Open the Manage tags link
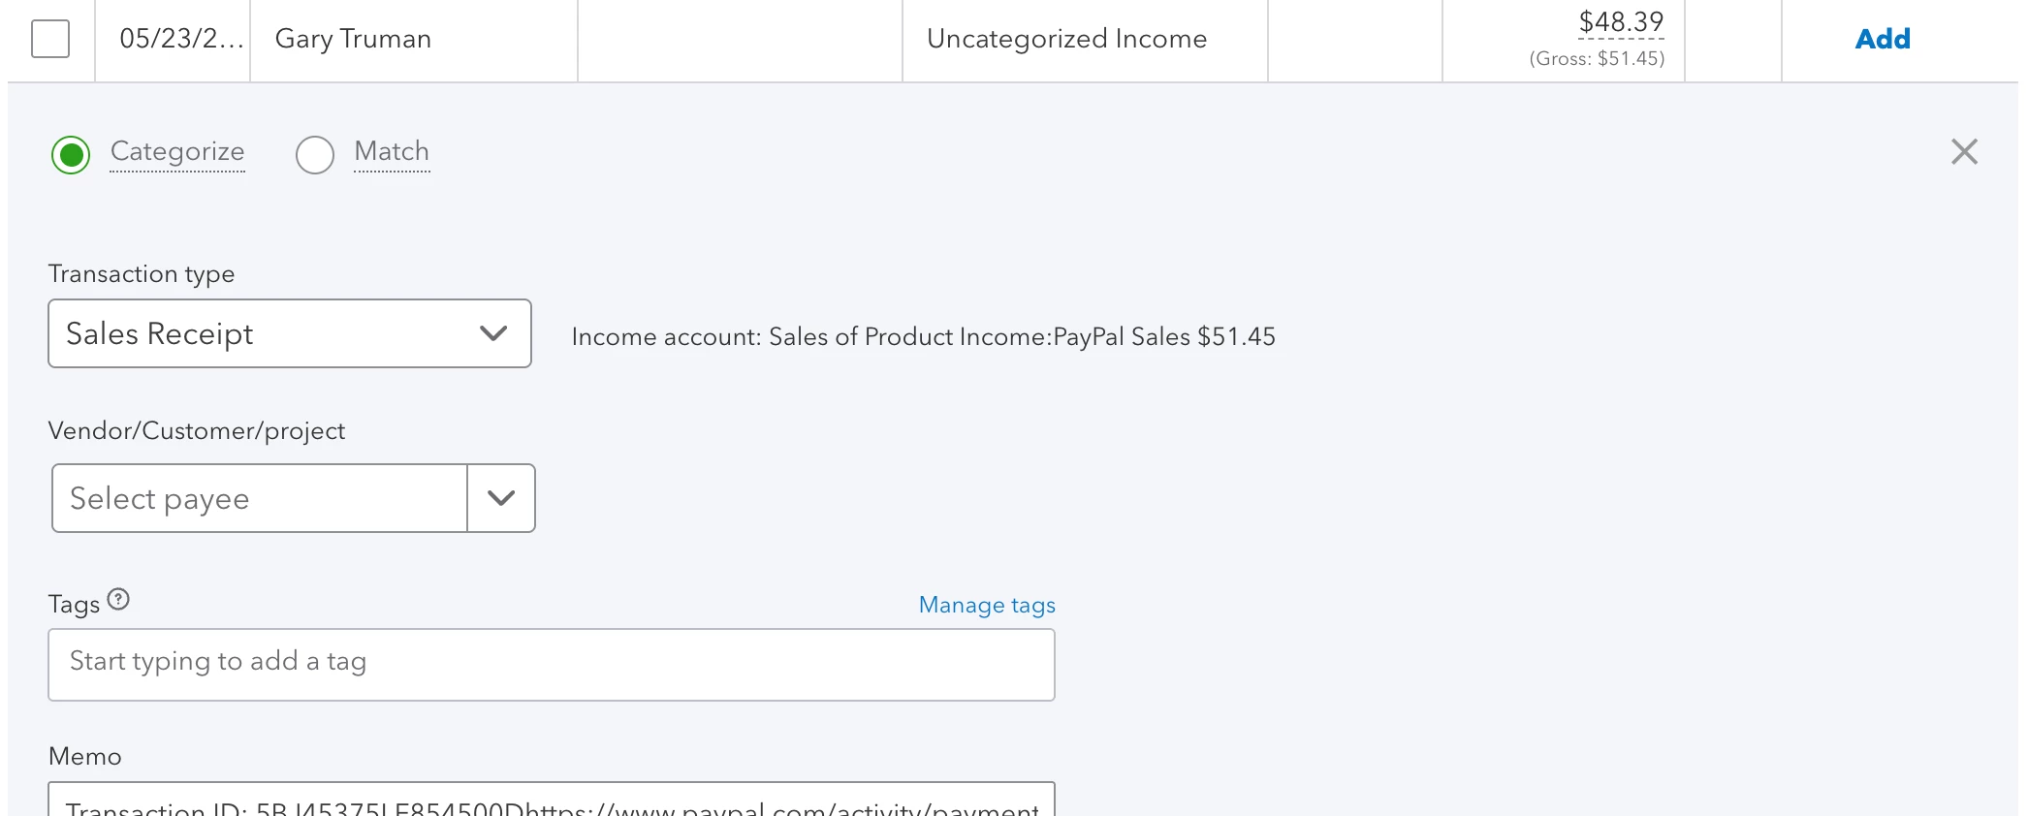Viewport: 2028px width, 816px height. [987, 605]
